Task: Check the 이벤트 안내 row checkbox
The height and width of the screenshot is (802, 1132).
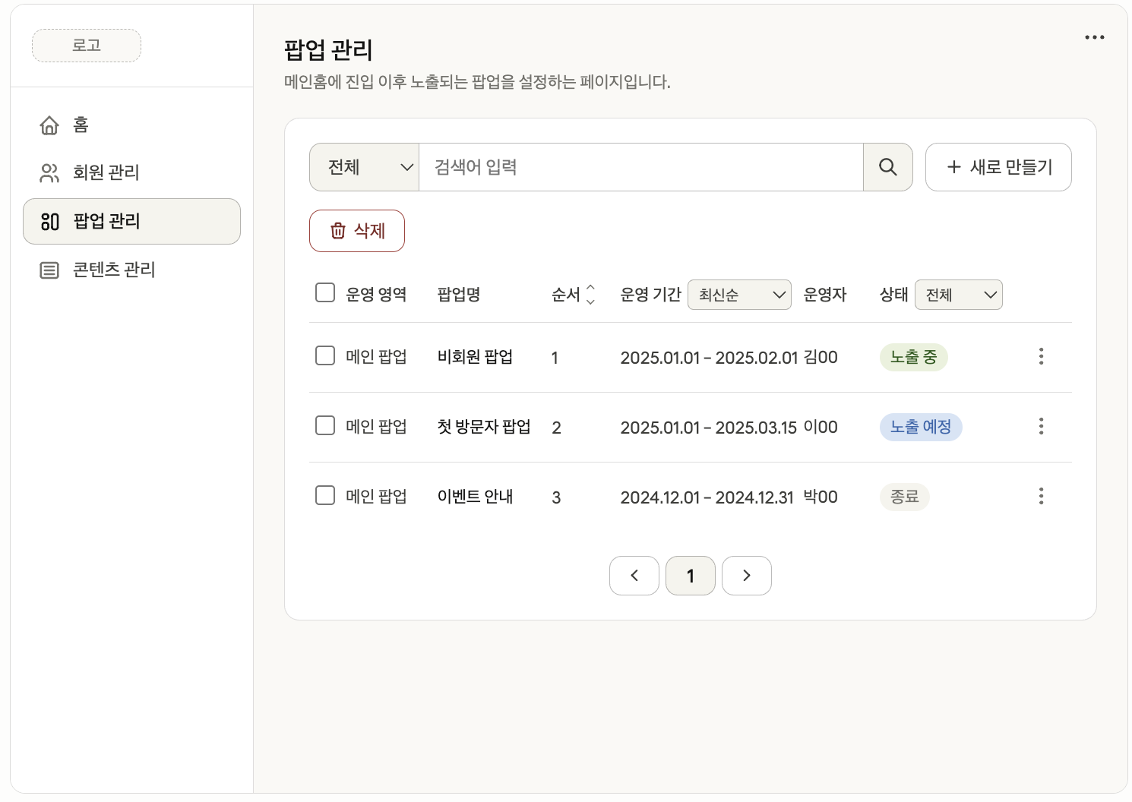Action: (325, 495)
